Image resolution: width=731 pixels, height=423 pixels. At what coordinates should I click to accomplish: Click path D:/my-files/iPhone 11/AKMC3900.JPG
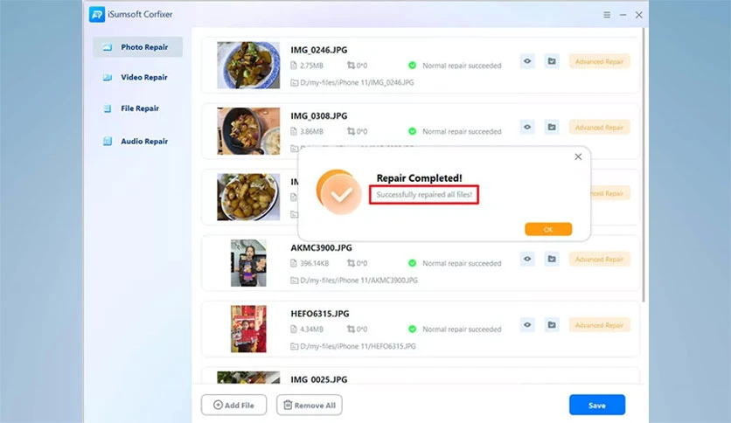tap(359, 280)
